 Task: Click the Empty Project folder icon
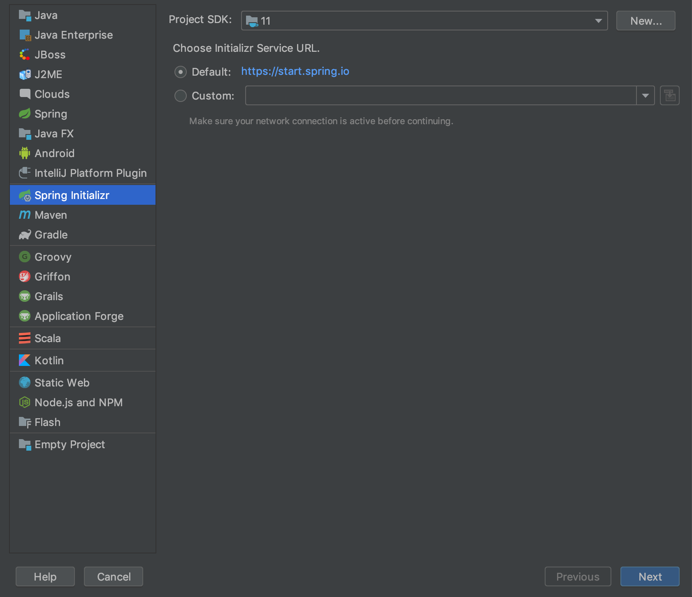25,444
